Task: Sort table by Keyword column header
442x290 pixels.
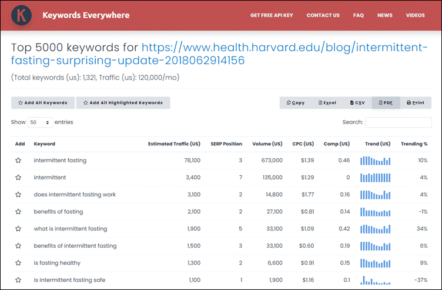Action: tap(45, 144)
